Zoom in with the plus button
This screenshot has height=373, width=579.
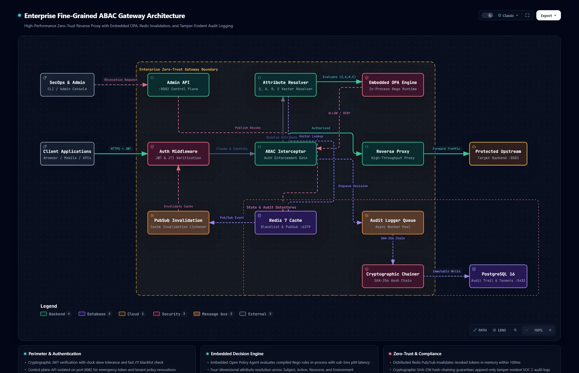[x=550, y=330]
